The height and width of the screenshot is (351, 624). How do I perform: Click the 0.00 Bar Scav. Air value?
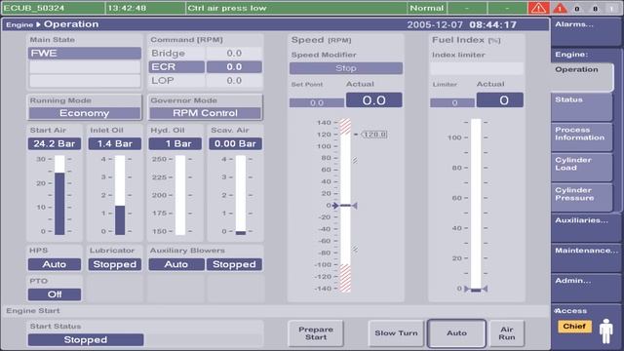235,143
